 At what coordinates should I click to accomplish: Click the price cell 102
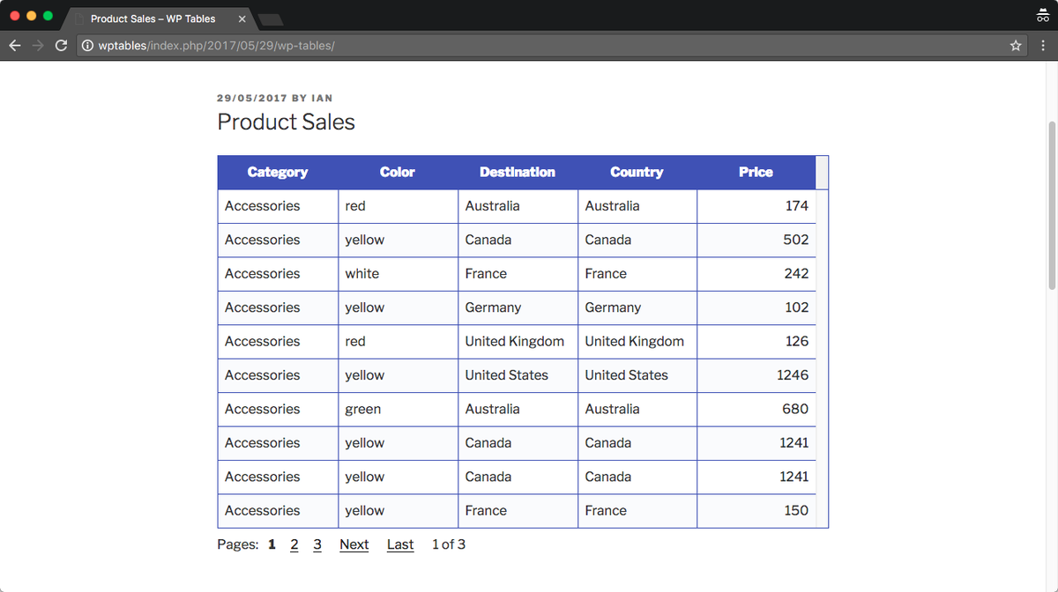tap(756, 307)
